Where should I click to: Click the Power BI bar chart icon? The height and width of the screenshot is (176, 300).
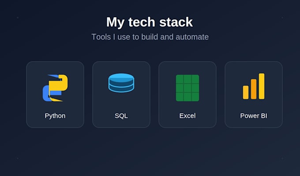(x=254, y=86)
